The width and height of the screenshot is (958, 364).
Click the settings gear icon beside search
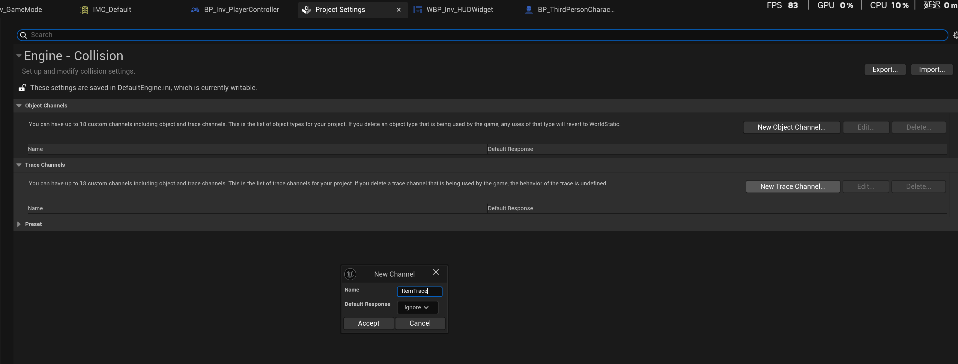tap(955, 35)
